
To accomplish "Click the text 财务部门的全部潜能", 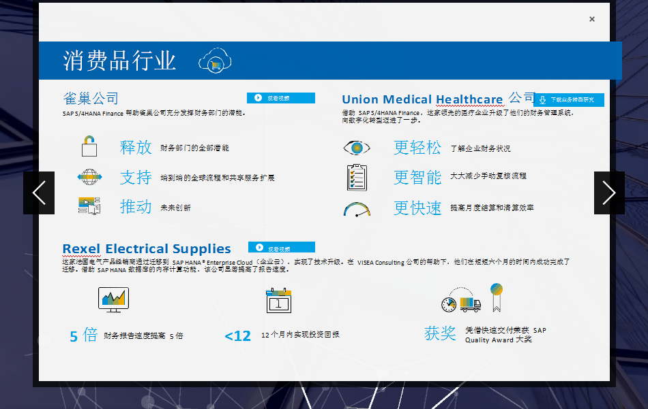I will point(194,148).
